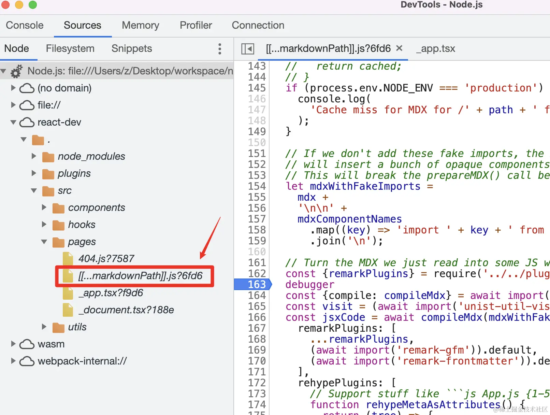The height and width of the screenshot is (415, 550).
Task: Click the pages folder icon
Action: coord(58,242)
